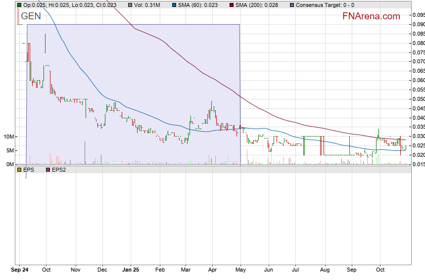Click the purple Consensus Target legend swatch

click(292, 5)
